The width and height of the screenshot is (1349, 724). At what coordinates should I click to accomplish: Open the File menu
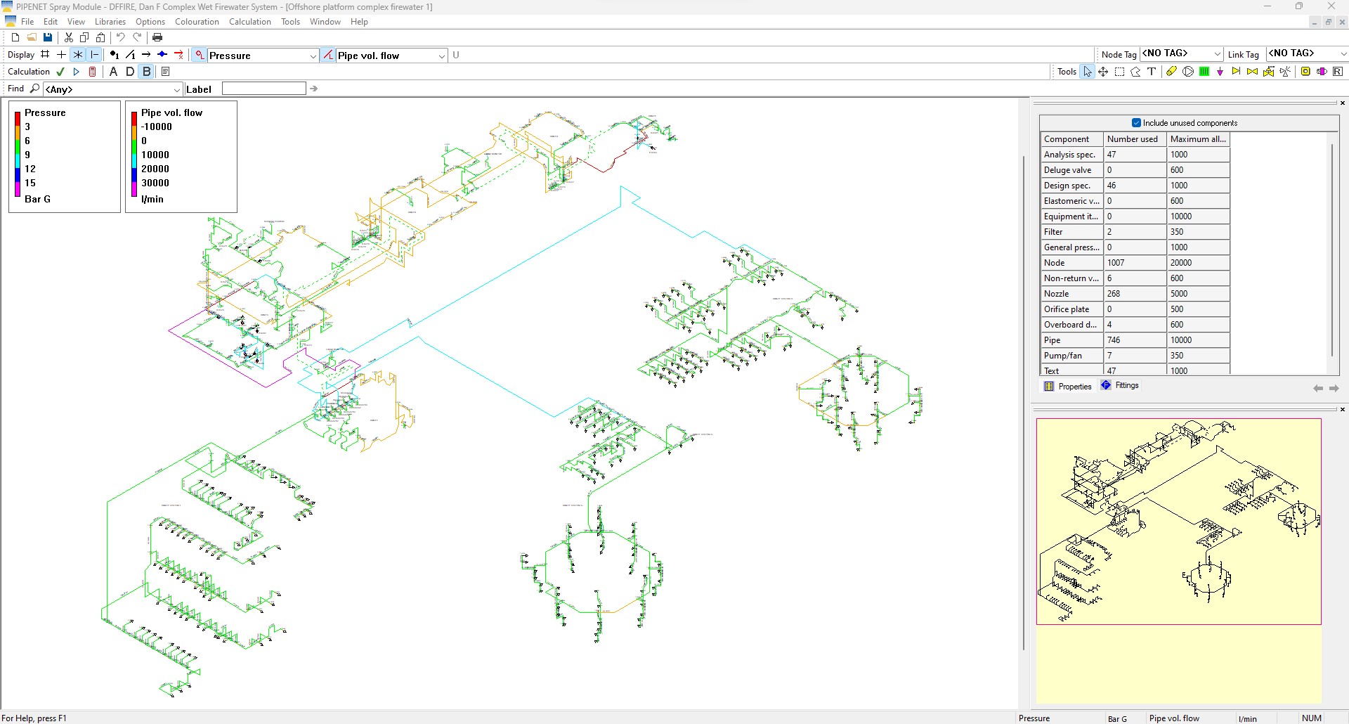pos(27,22)
